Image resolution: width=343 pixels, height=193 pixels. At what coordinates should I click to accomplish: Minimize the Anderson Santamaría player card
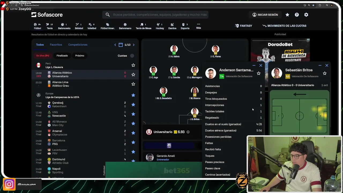(254, 65)
